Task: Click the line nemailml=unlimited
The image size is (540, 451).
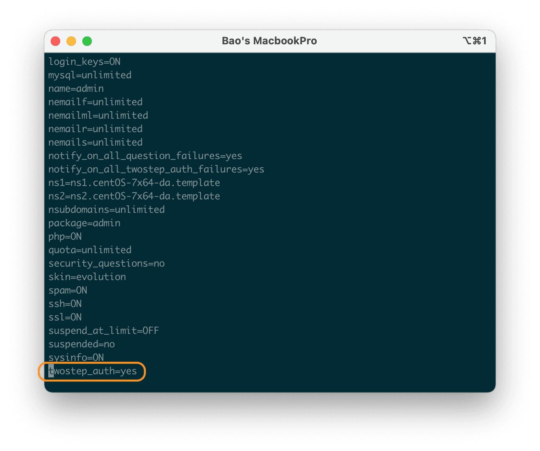Action: 98,116
